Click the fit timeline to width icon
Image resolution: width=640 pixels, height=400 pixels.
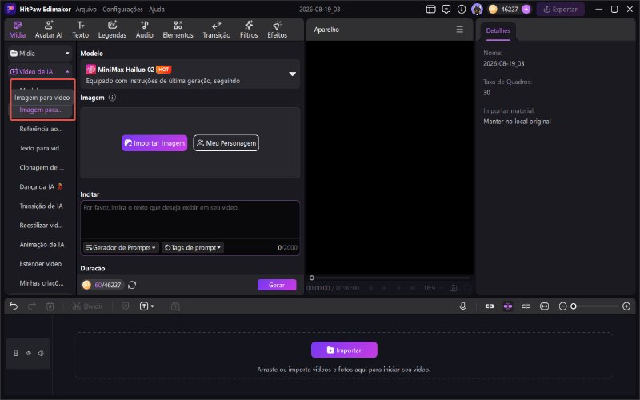click(x=545, y=306)
